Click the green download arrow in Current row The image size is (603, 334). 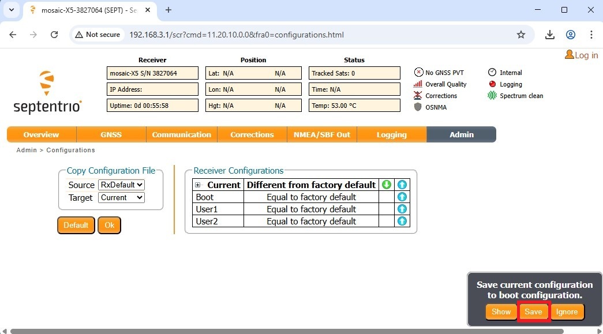(x=387, y=185)
